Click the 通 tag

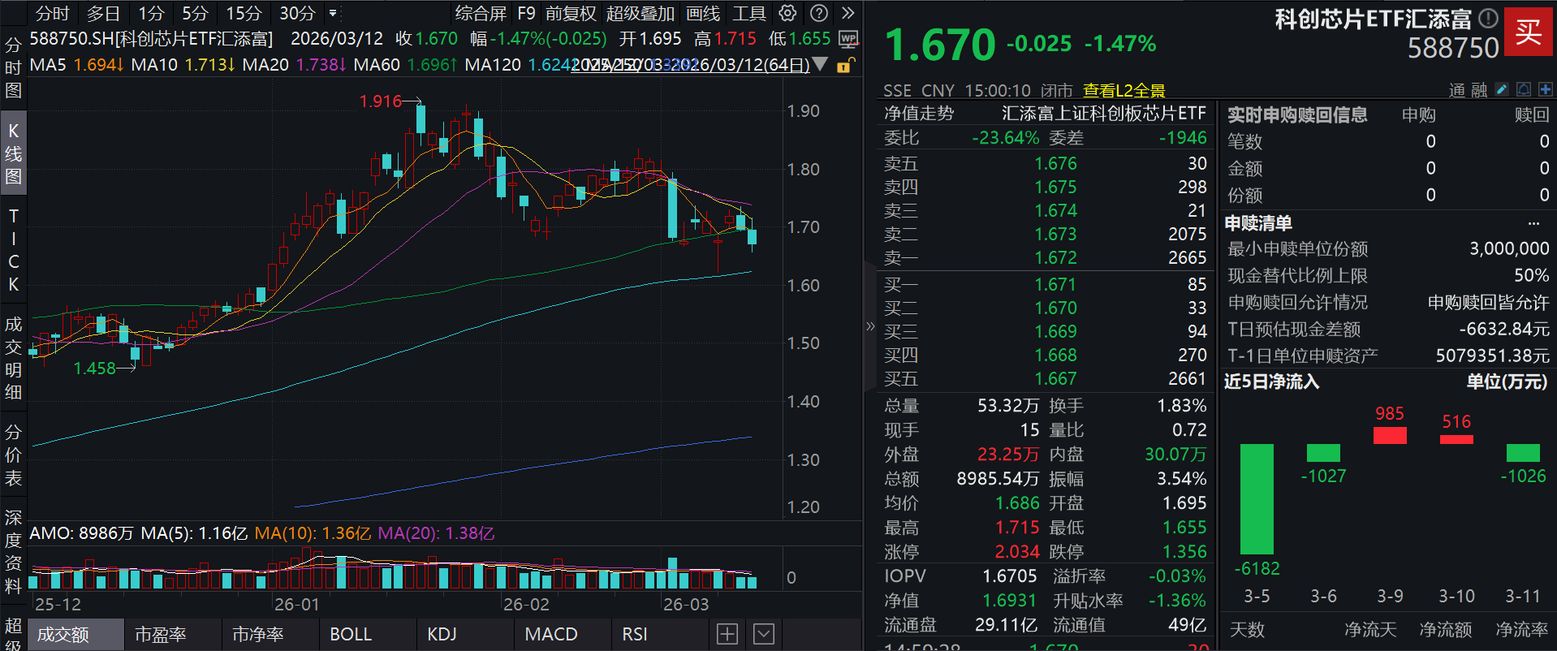[1457, 90]
